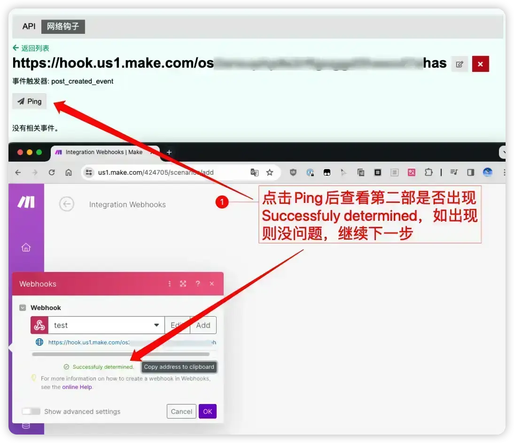Click Copy address to clipboard button
The width and height of the screenshot is (514, 443).
[179, 367]
